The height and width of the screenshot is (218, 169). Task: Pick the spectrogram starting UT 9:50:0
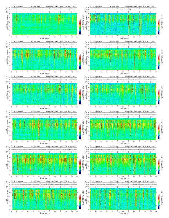123,129
